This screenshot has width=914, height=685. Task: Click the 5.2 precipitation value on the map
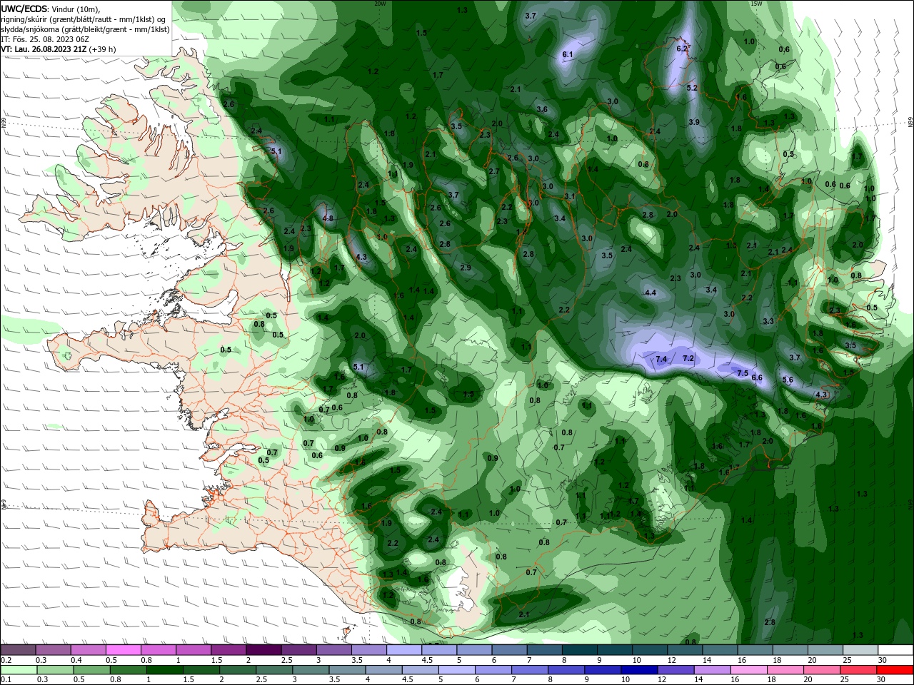[x=691, y=88]
